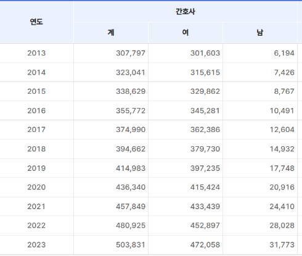The width and height of the screenshot is (302, 256).
Task: Click the total value 480,925
Action: [131, 226]
